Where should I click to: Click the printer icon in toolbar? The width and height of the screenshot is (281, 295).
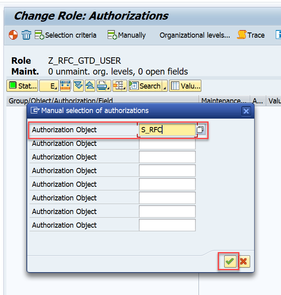pos(102,86)
